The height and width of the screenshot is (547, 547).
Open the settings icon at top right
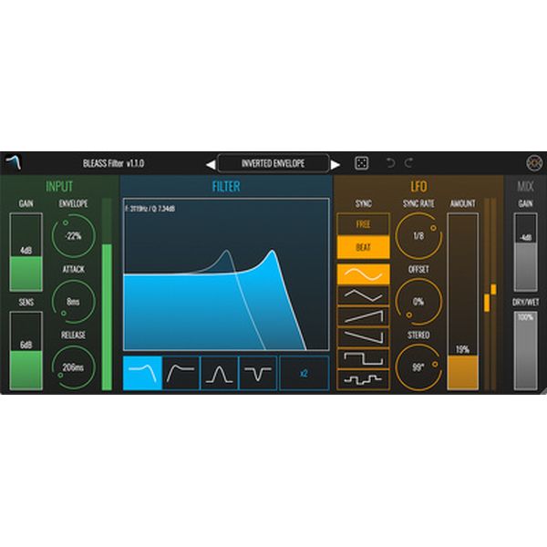pos(535,163)
